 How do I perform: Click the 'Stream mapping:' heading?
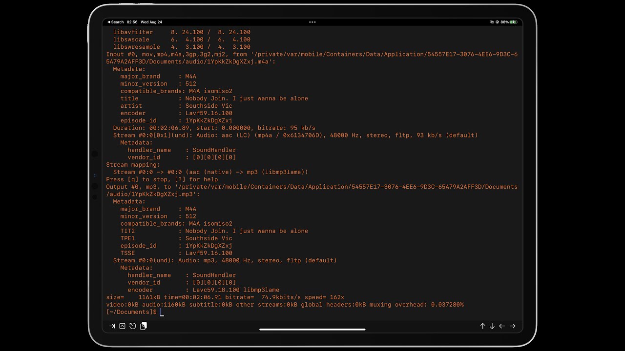[x=133, y=165]
